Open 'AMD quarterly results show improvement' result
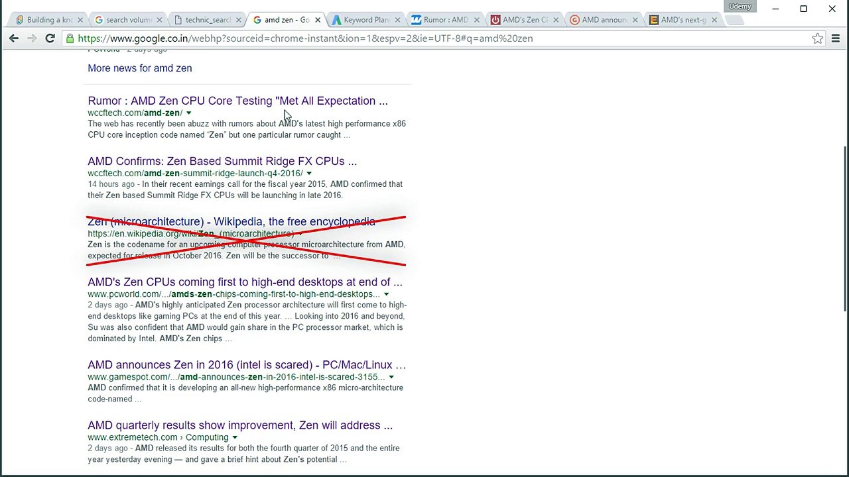The height and width of the screenshot is (477, 849). (240, 425)
